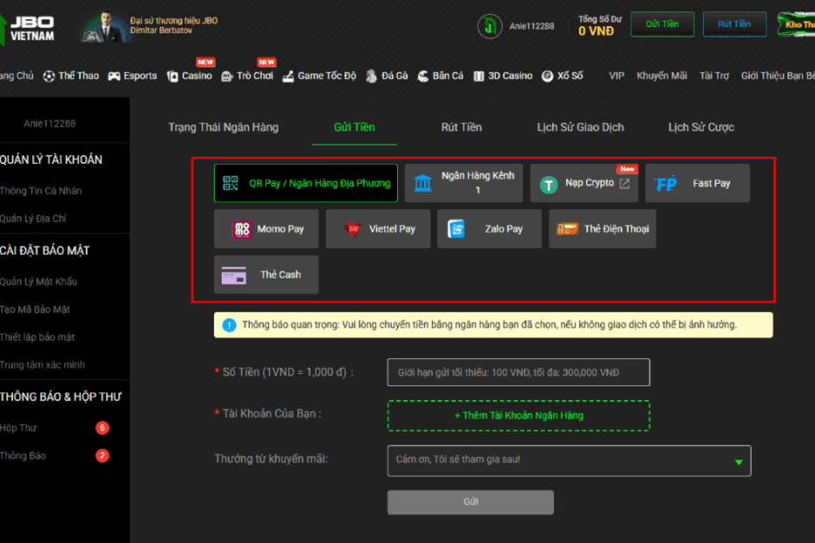Screen dimensions: 815x543
Task: Open Thiết lập bảo mật link
Action: [37, 336]
